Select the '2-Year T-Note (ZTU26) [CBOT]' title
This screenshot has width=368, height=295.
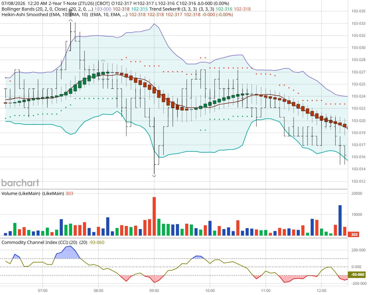tap(79, 3)
